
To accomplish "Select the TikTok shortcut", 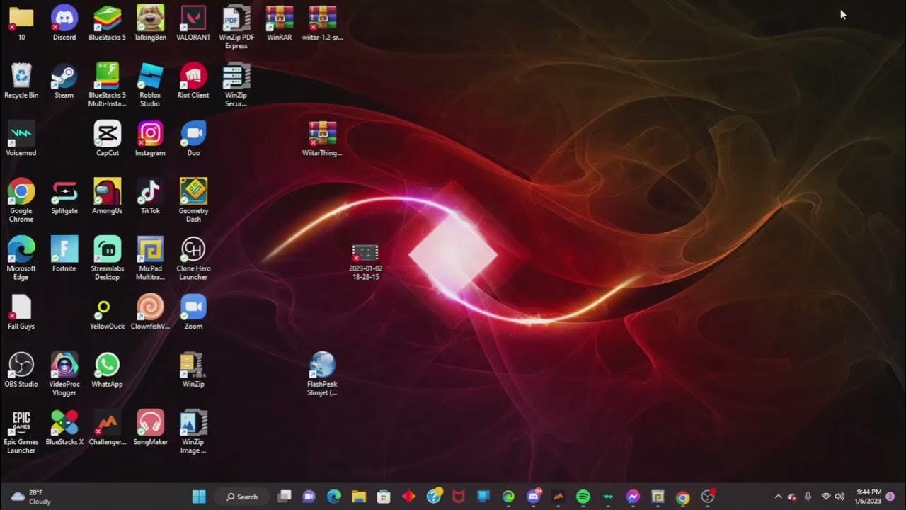I will [x=150, y=196].
